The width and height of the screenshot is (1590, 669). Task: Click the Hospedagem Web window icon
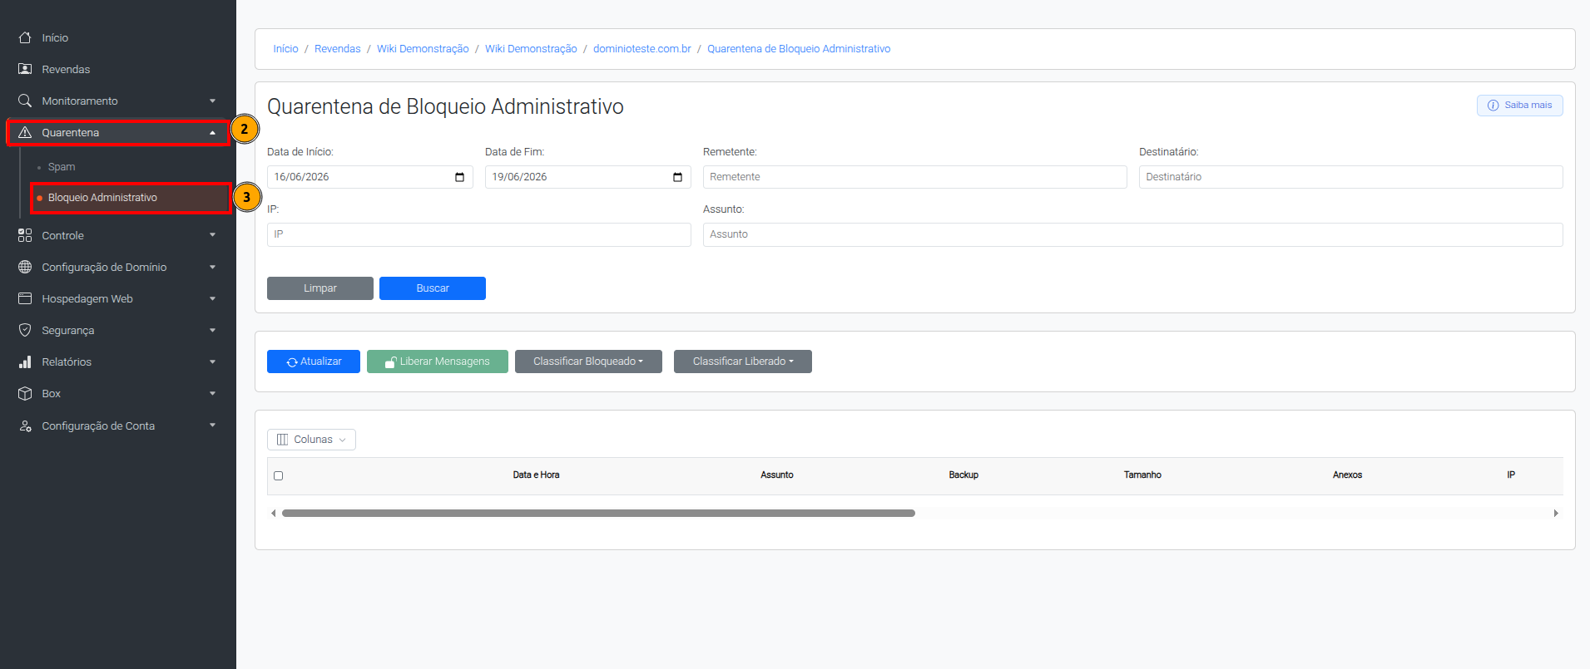25,298
